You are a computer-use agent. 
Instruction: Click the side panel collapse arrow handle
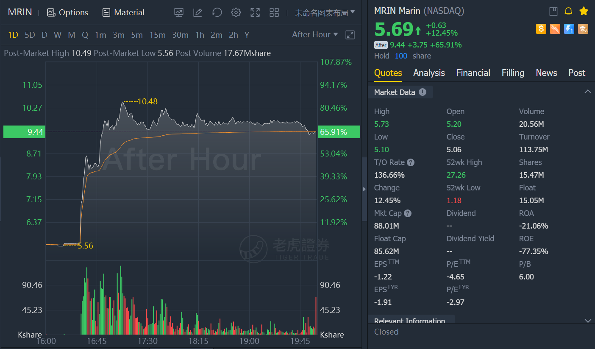[x=364, y=189]
